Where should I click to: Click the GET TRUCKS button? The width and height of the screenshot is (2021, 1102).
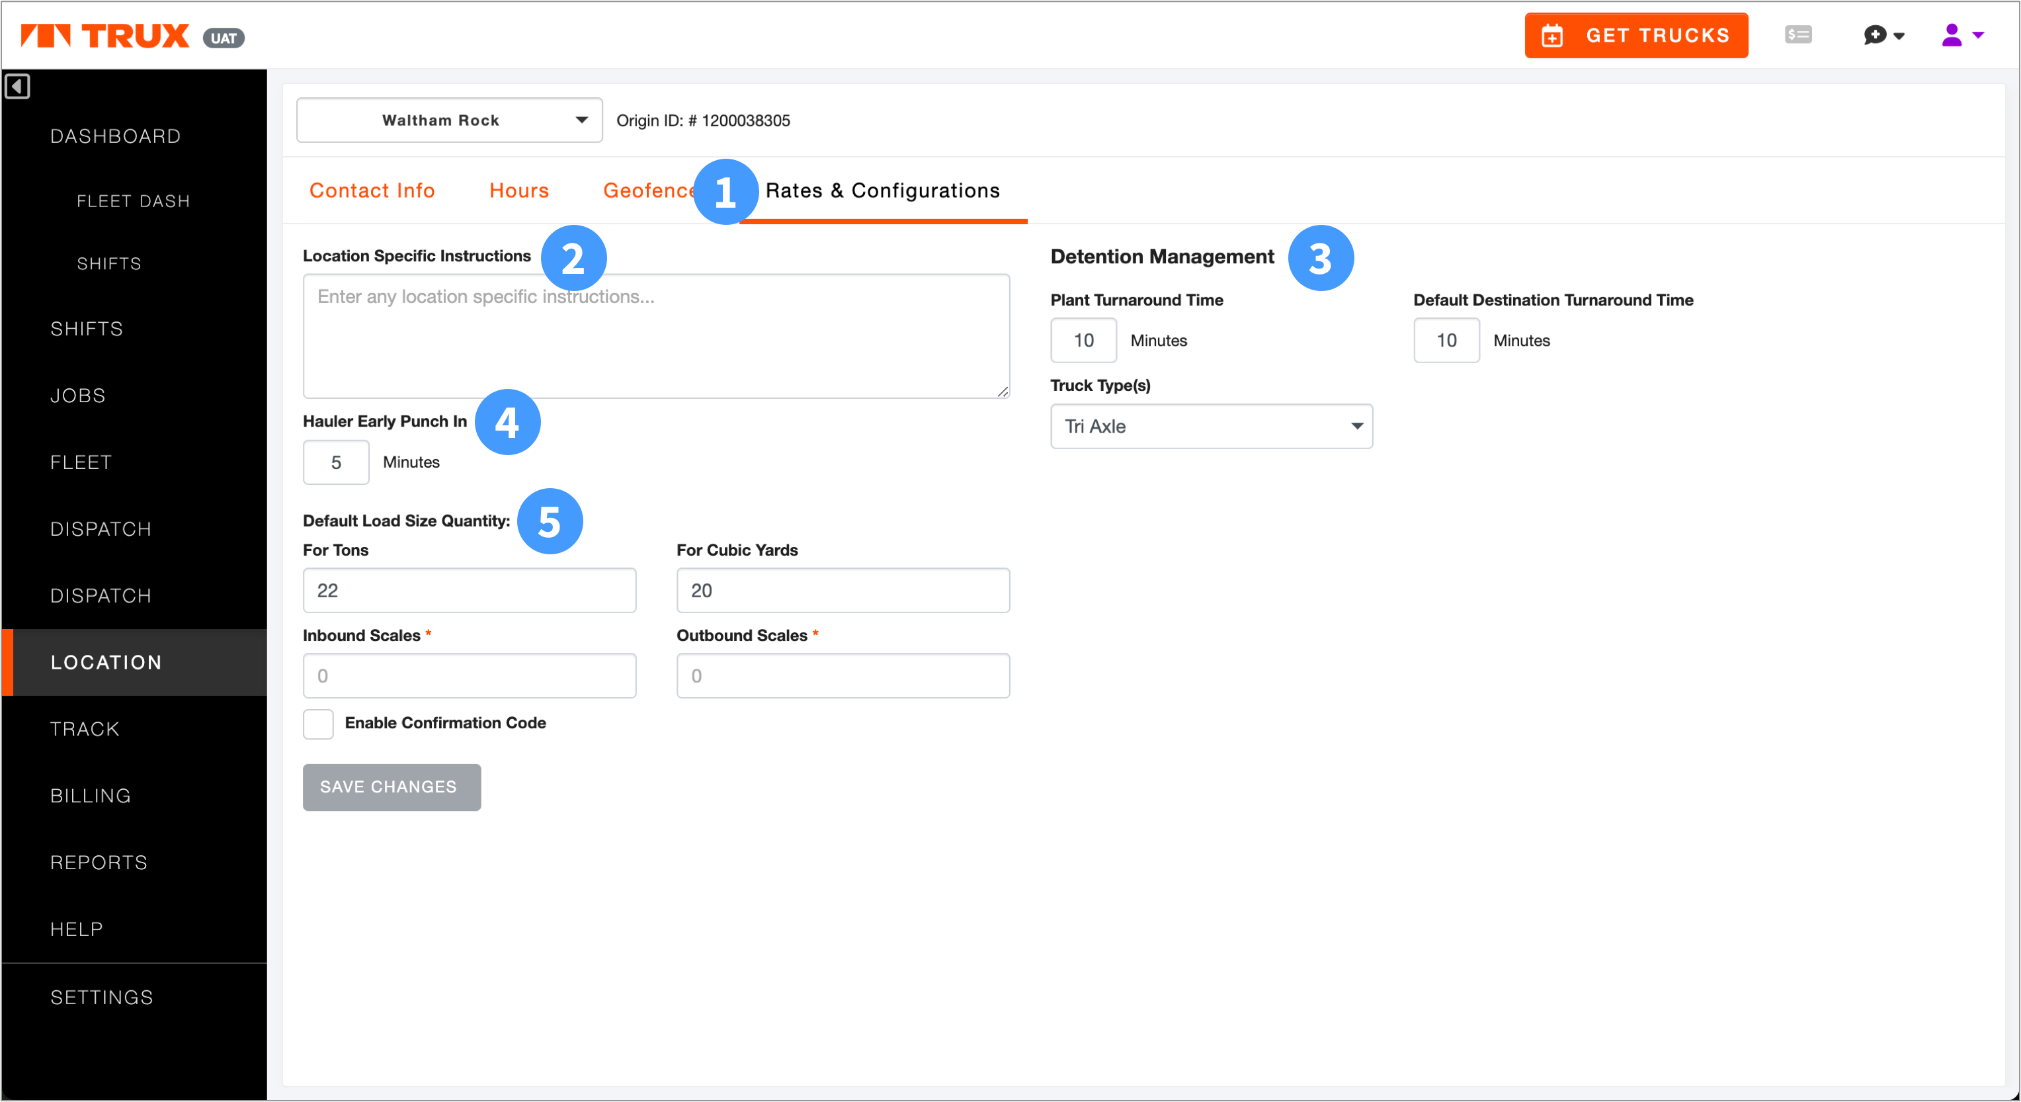click(1636, 35)
